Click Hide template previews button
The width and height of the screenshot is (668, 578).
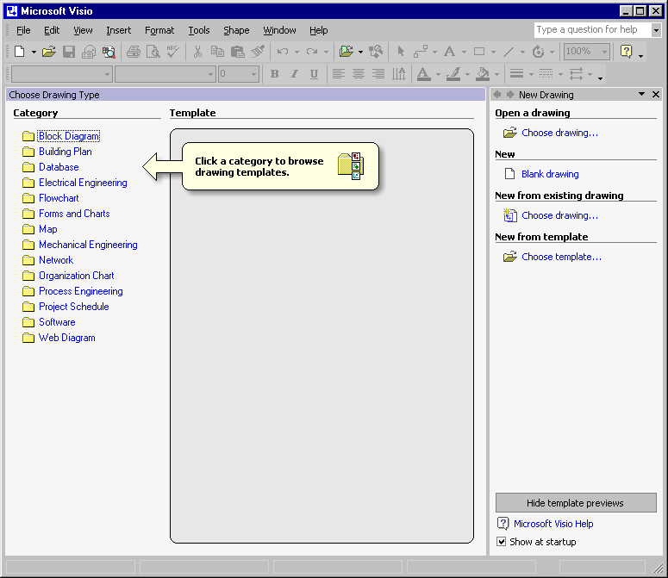point(576,503)
